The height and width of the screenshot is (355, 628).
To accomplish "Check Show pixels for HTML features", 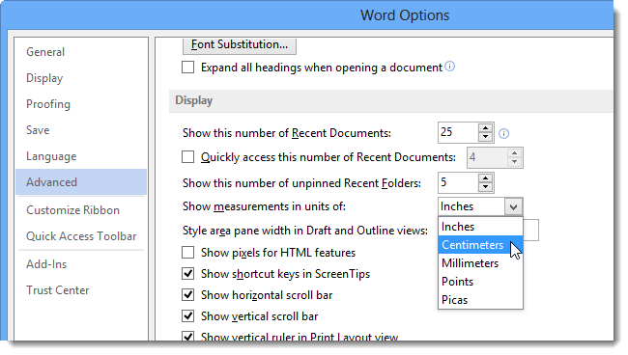I will 187,252.
